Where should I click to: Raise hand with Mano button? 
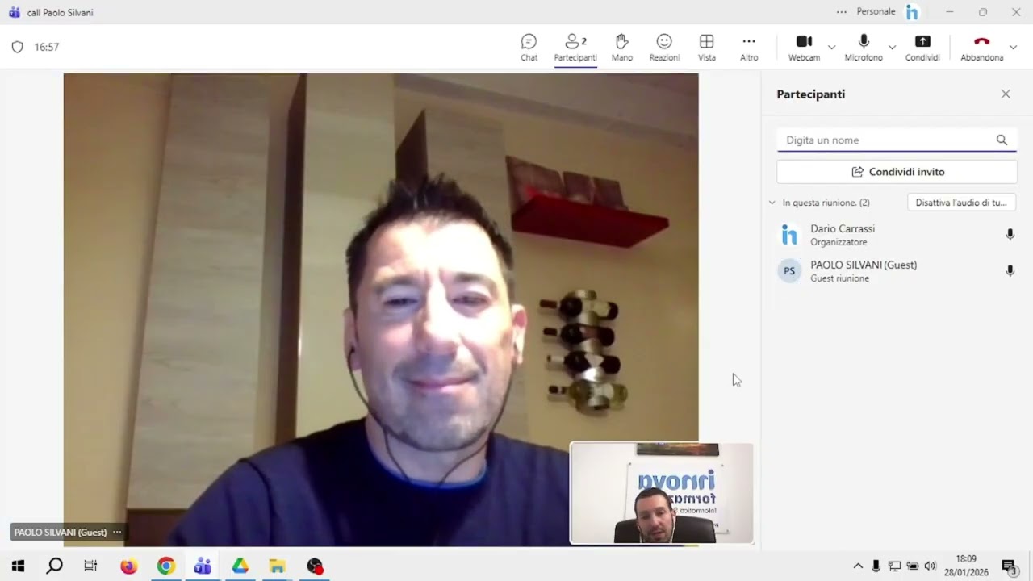point(621,48)
